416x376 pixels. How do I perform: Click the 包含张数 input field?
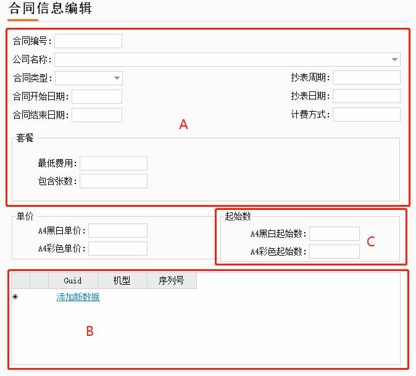coord(114,182)
